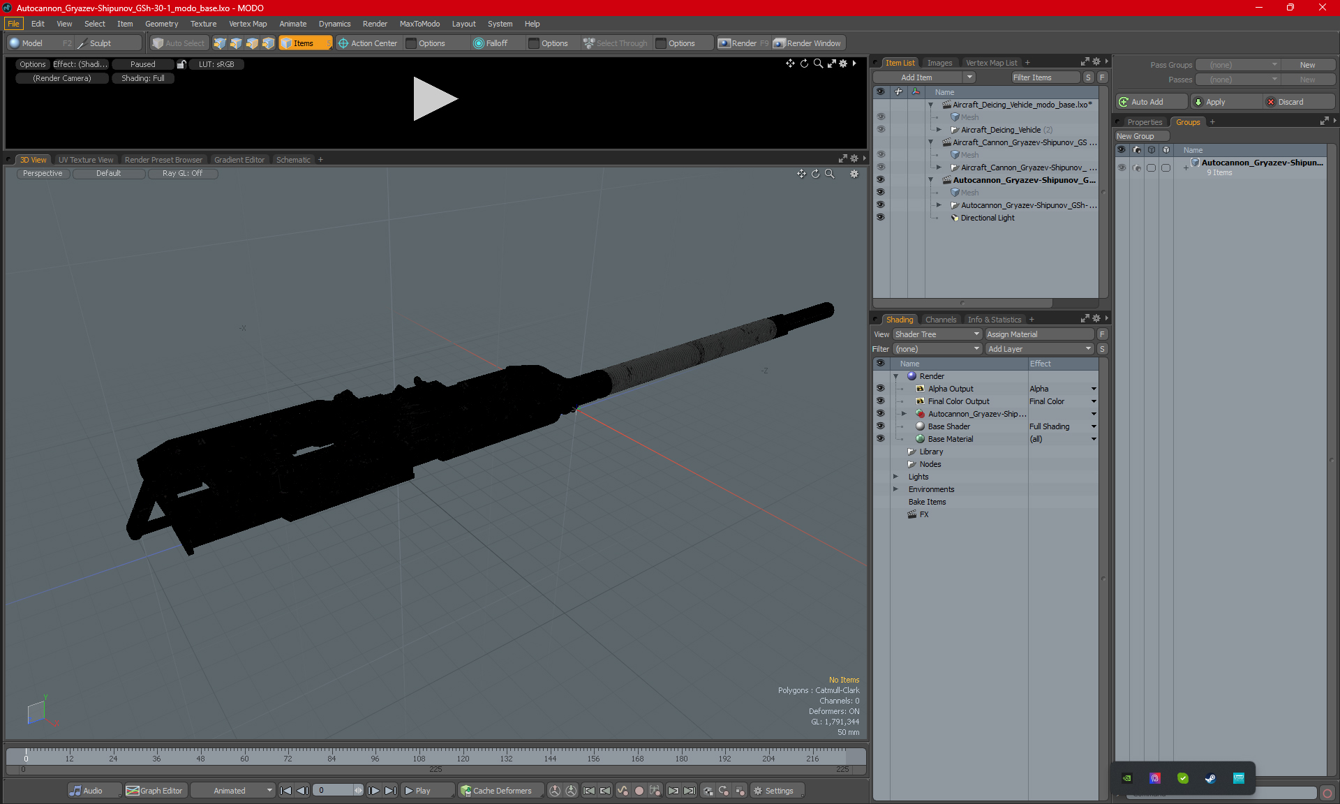Viewport: 1340px width, 804px height.
Task: Play the animation
Action: pyautogui.click(x=426, y=791)
